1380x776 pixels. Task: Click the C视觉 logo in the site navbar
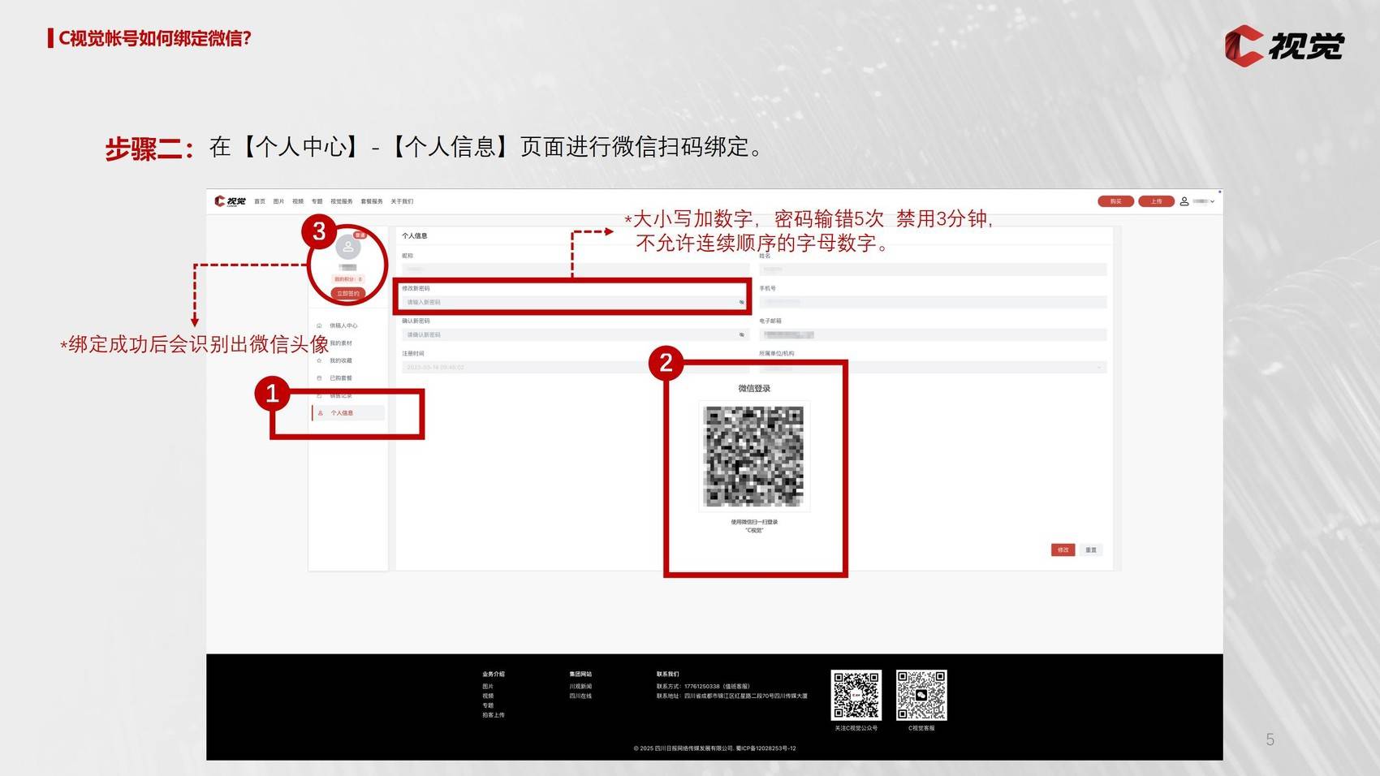[x=230, y=201]
